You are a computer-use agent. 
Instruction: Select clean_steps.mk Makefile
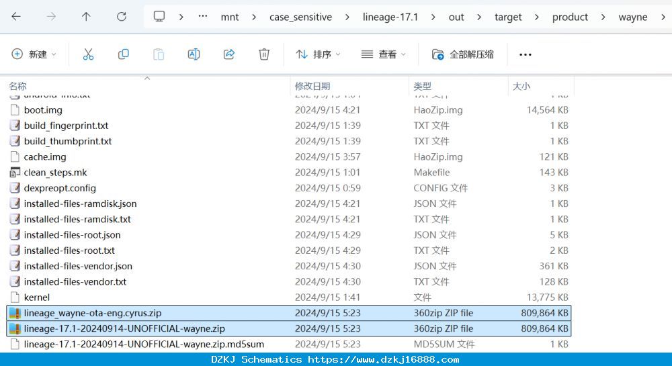pos(289,173)
